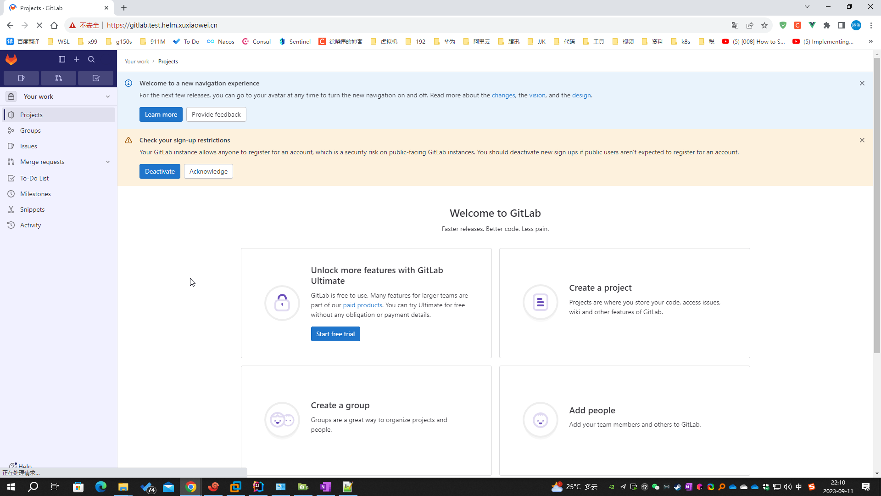Open the create new plus menu
The image size is (881, 496).
(77, 59)
